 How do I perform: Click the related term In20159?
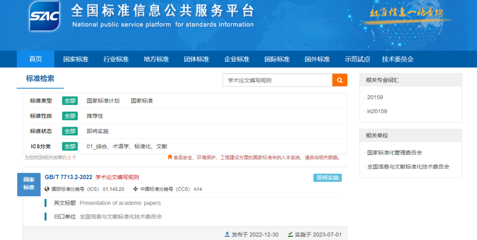[x=377, y=111]
